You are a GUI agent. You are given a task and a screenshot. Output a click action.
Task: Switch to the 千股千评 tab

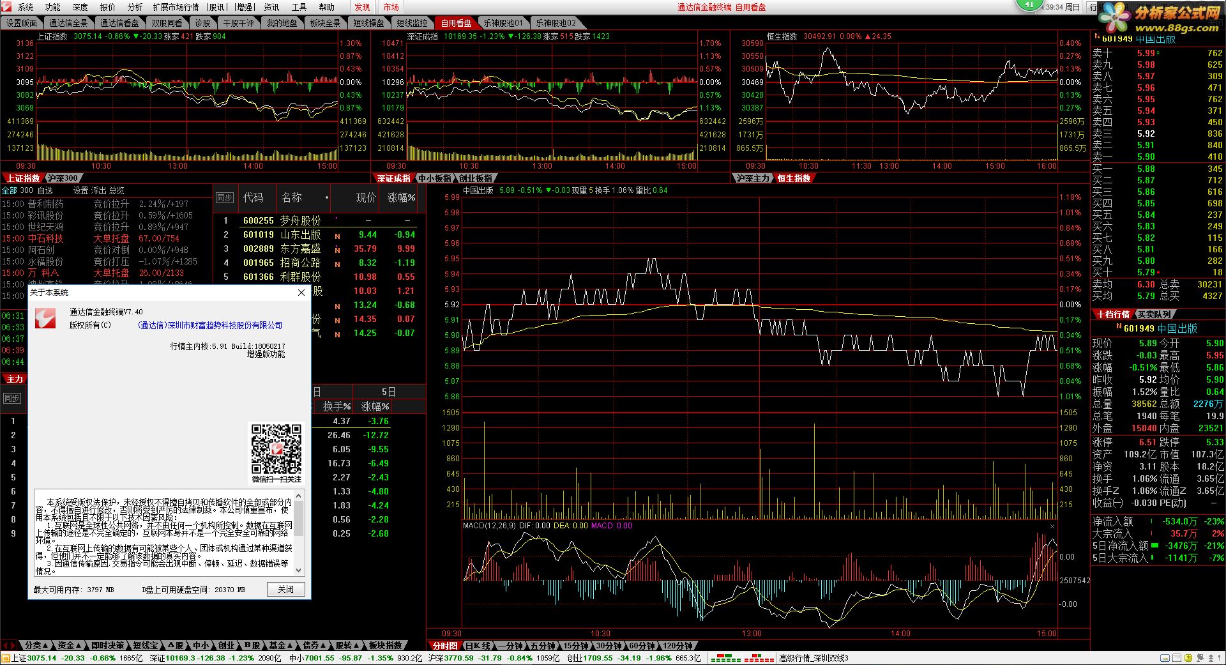238,23
